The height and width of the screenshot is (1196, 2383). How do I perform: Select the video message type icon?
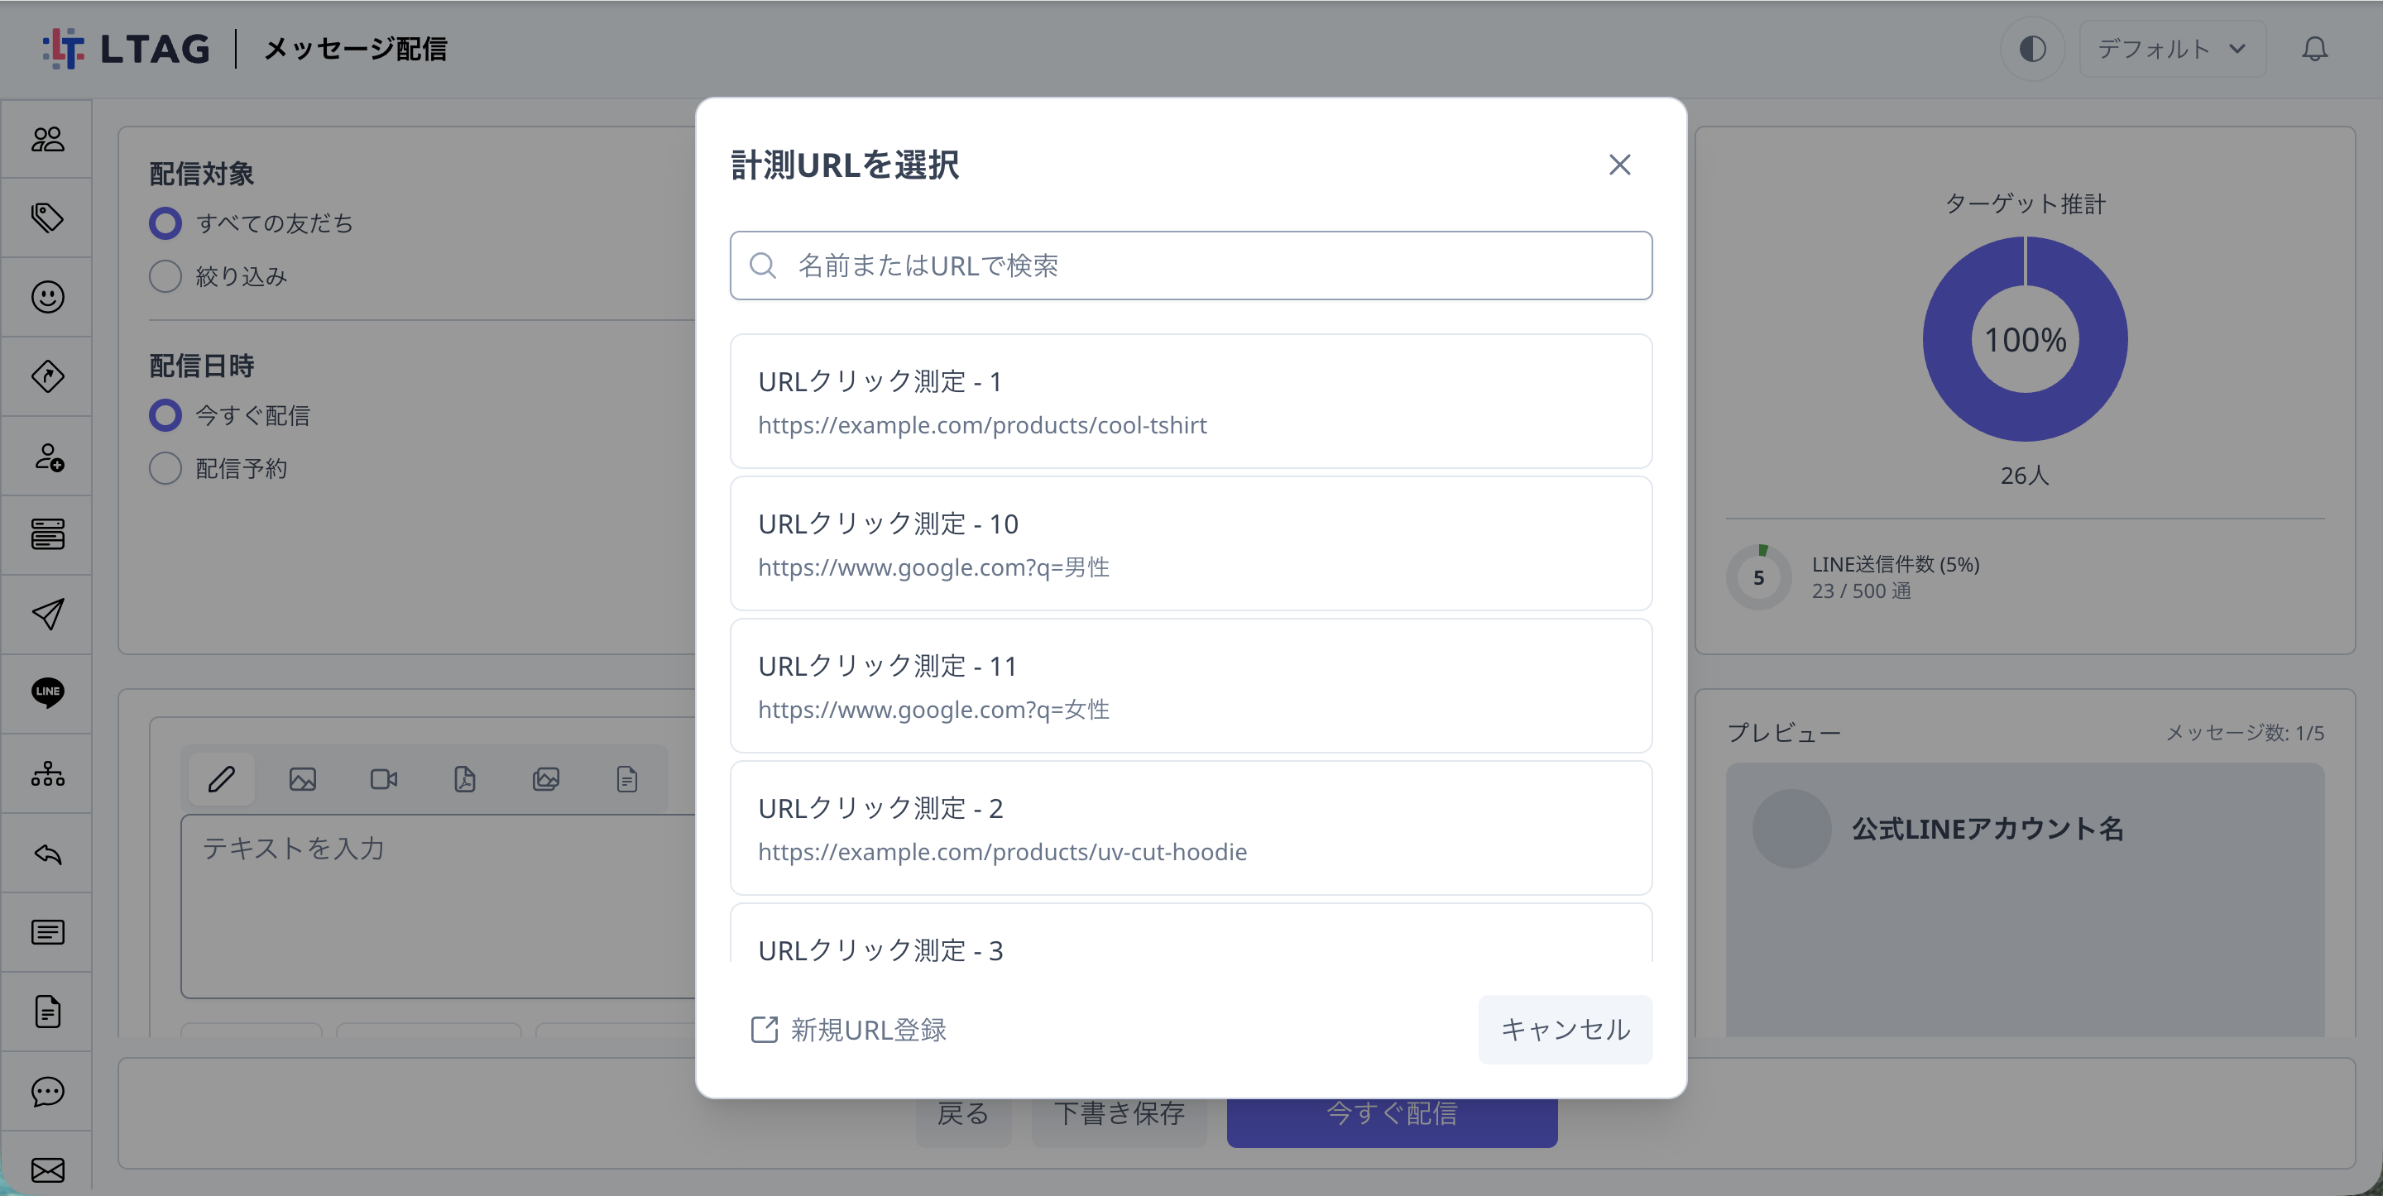[x=384, y=779]
